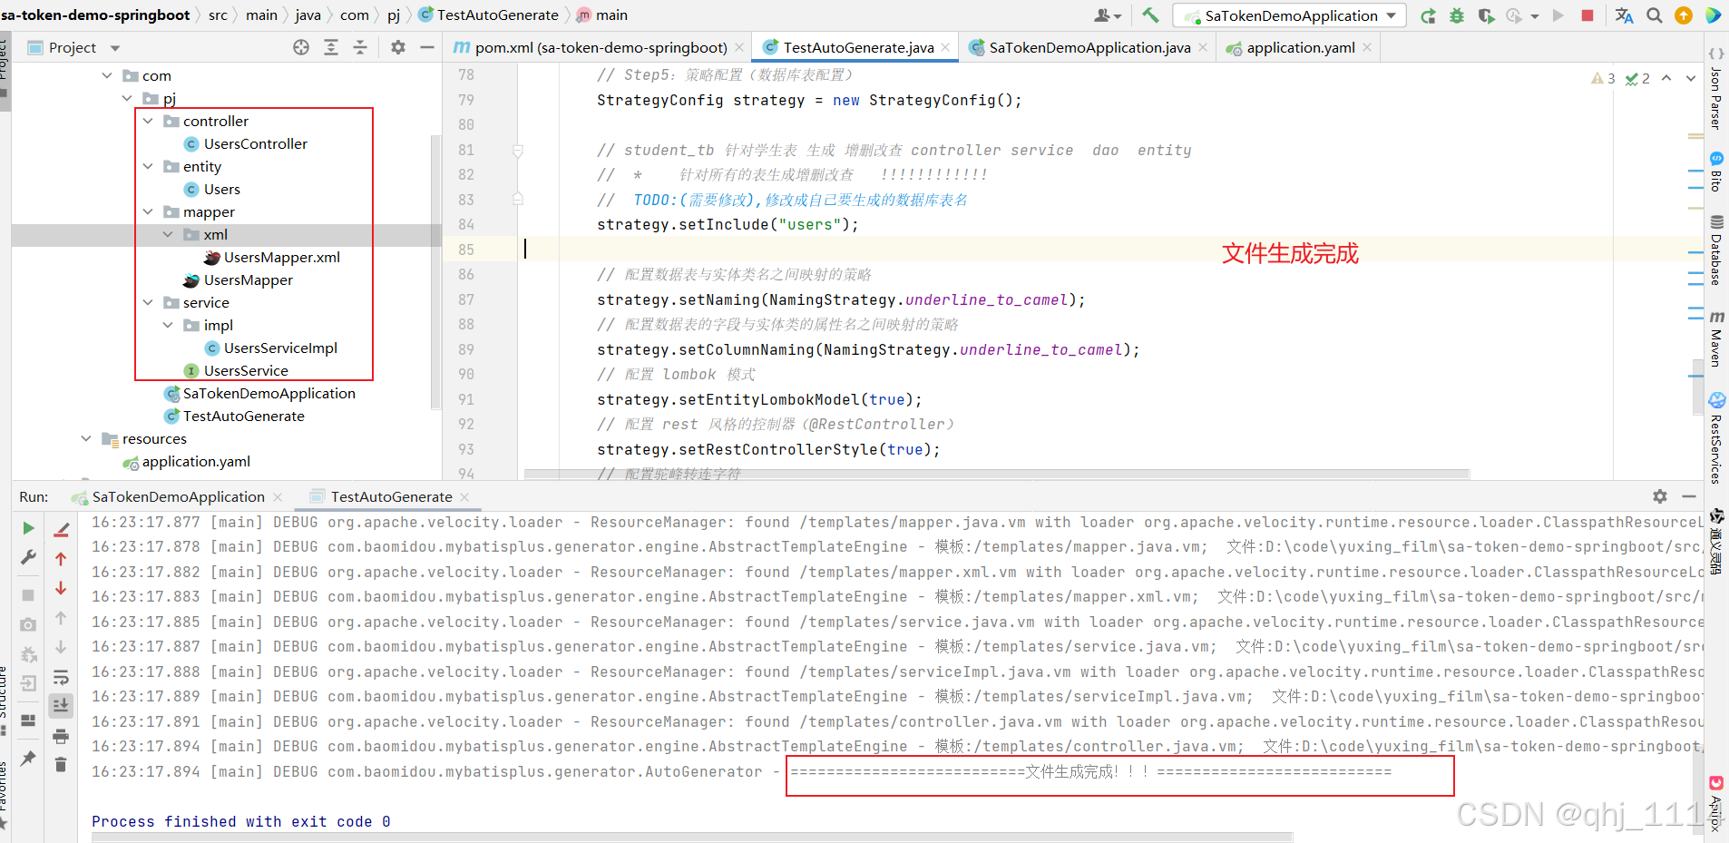Stop the running app with red square

(x=1587, y=15)
